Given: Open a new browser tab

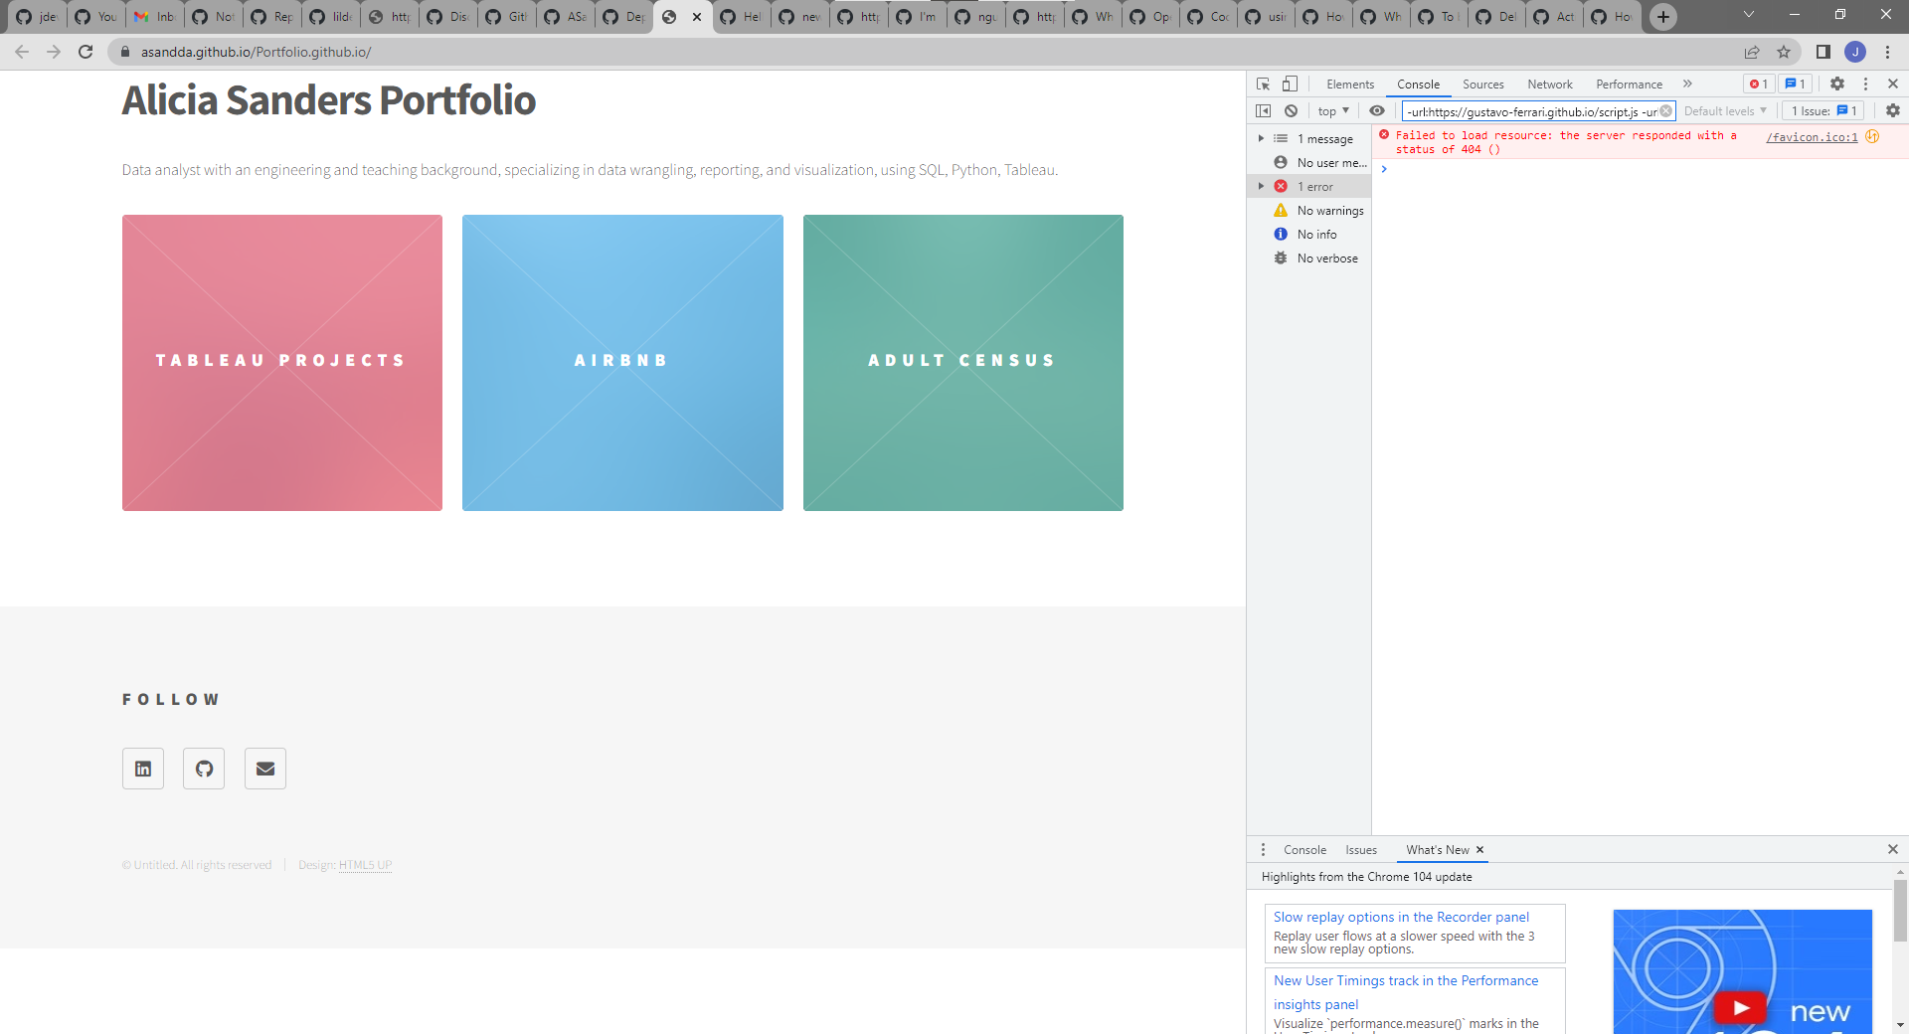Looking at the screenshot, I should [1663, 17].
